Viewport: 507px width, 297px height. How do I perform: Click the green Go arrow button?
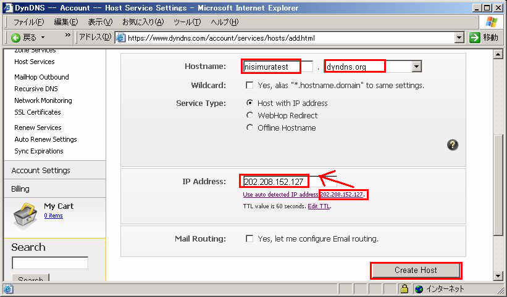tap(474, 38)
